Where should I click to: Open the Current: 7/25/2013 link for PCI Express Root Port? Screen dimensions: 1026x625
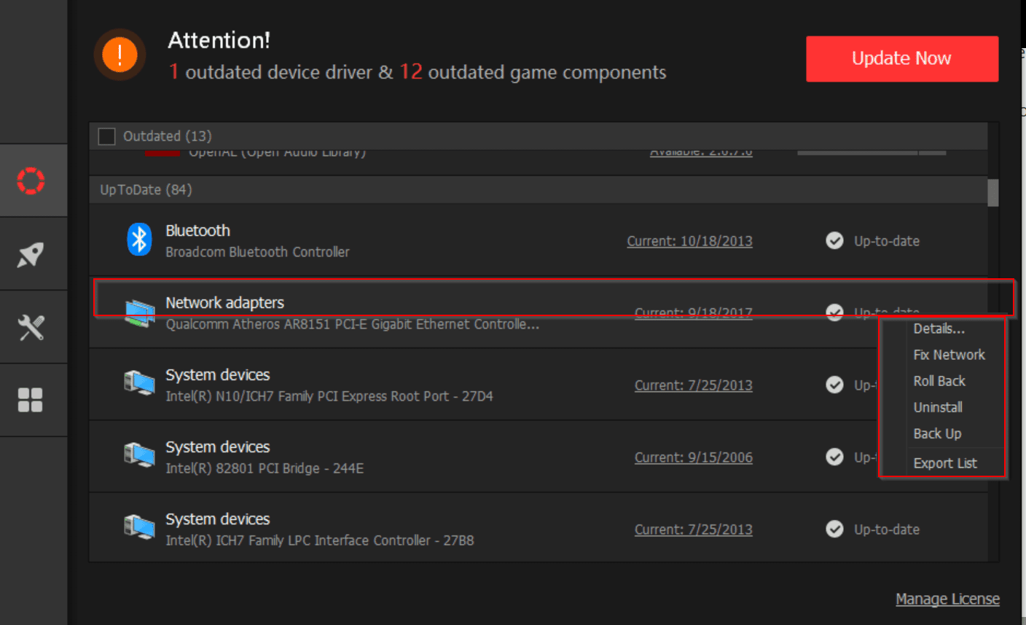tap(693, 385)
